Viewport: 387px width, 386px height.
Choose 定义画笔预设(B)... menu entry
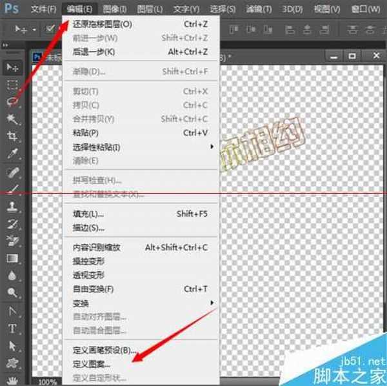click(x=141, y=350)
